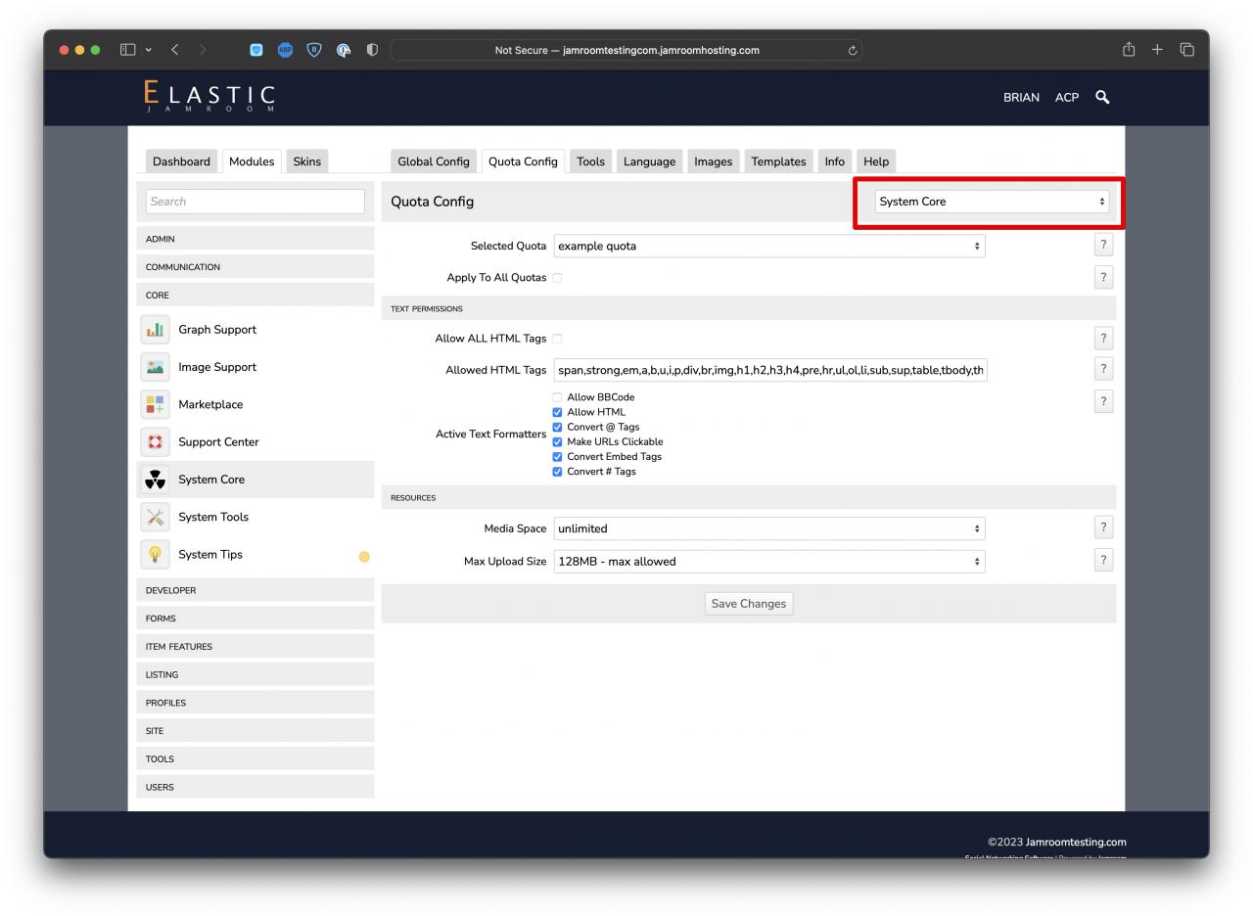Image resolution: width=1253 pixels, height=916 pixels.
Task: Click the Support Center lifebuoy icon
Action: (156, 441)
